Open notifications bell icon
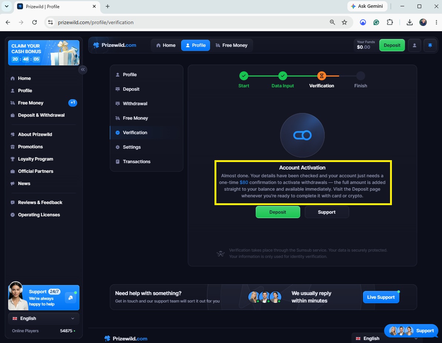The height and width of the screenshot is (343, 442). 430,45
